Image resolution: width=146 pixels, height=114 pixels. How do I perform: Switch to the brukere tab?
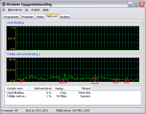pyautogui.click(x=65, y=17)
